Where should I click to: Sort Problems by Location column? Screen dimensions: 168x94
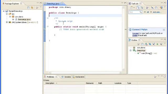[x=119, y=83]
